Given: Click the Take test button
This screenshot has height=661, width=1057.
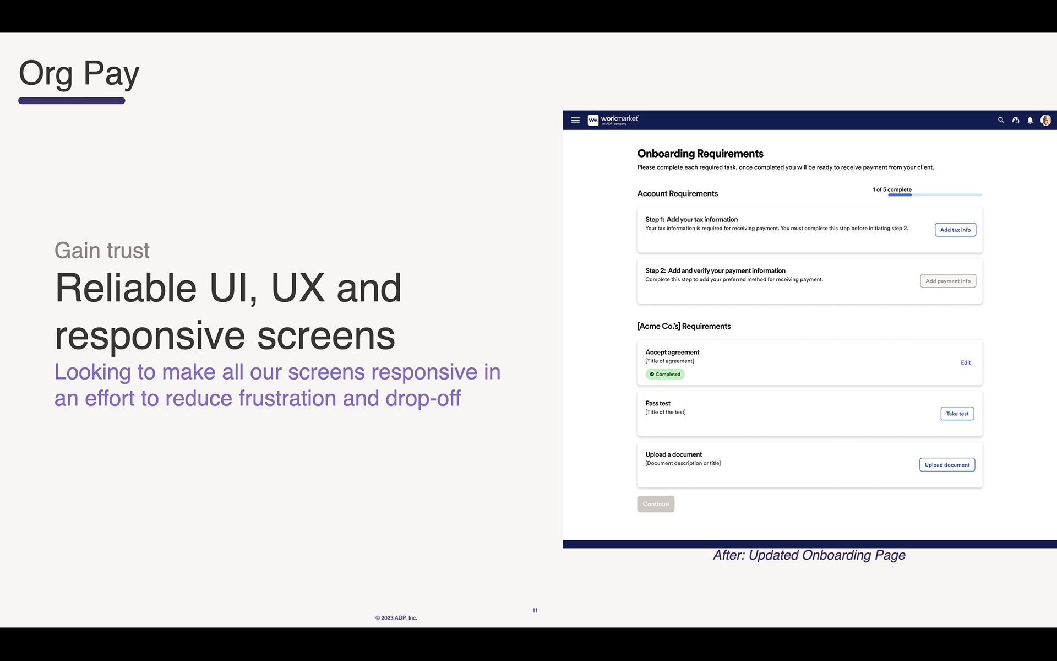Looking at the screenshot, I should click(x=957, y=414).
